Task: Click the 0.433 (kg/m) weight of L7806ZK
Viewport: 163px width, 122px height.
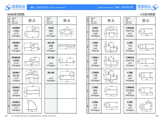Action: point(130,95)
